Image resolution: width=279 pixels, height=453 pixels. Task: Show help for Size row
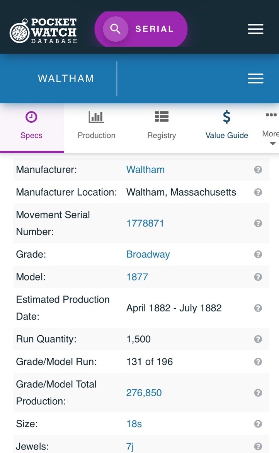258,424
